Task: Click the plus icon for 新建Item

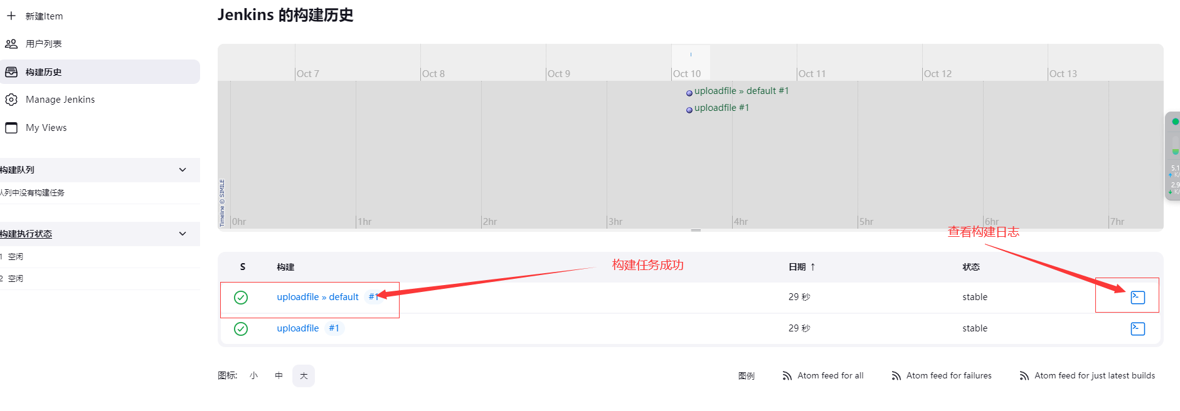Action: pos(11,16)
